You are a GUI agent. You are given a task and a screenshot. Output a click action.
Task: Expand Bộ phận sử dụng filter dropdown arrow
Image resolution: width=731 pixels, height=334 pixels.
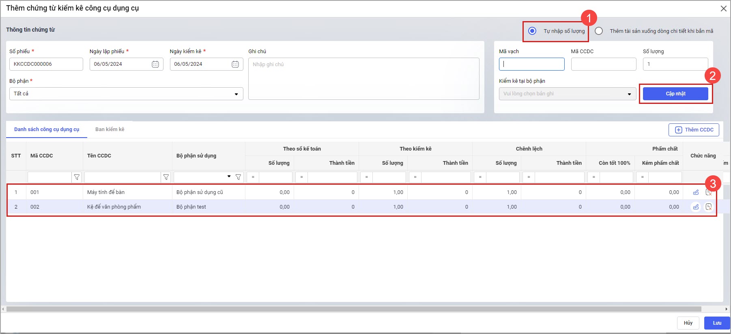(x=229, y=177)
